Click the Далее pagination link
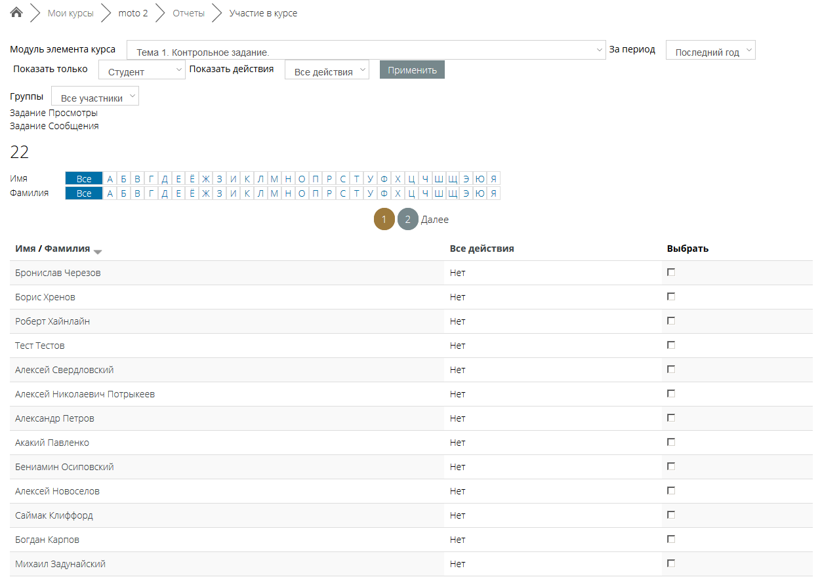Viewport: 820px width, 577px height. click(435, 220)
